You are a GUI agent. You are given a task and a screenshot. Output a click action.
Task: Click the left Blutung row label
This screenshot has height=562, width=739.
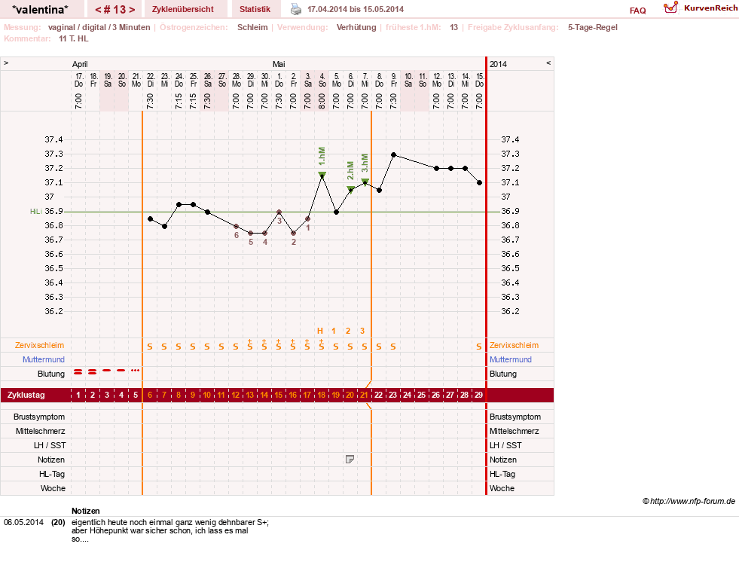[x=51, y=374]
